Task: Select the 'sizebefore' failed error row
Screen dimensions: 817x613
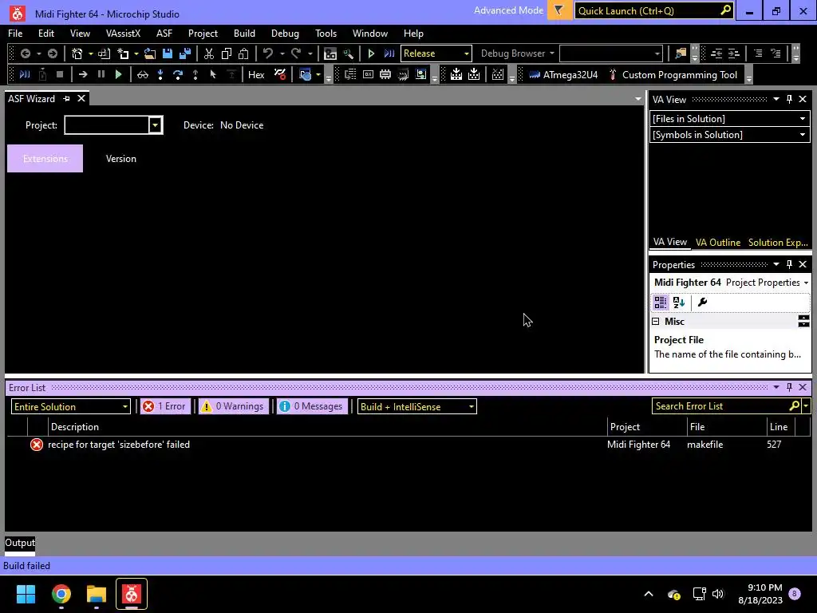Action: click(408, 445)
